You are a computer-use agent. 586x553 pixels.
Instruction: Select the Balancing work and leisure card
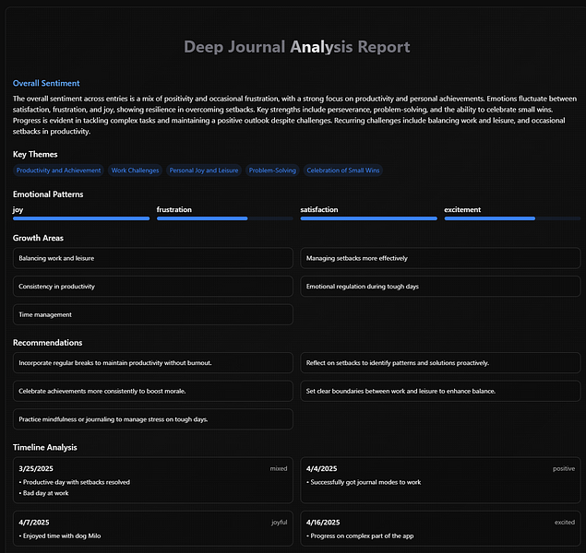(x=153, y=258)
